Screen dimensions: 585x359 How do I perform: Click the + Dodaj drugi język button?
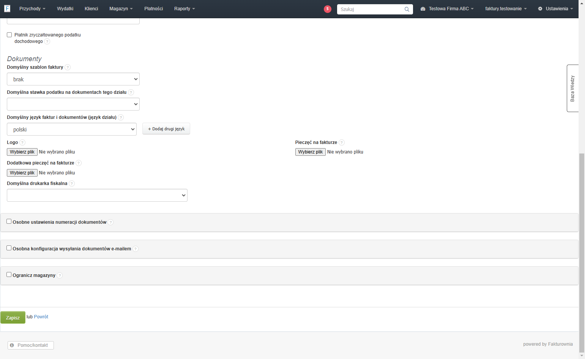click(x=166, y=129)
